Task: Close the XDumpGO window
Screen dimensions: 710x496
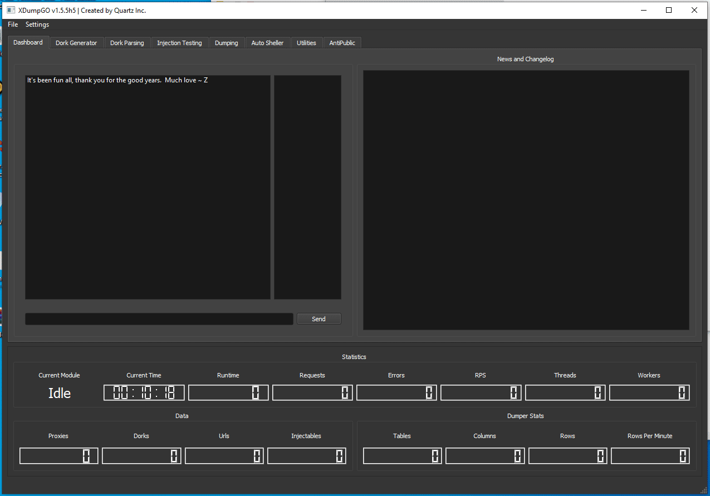Action: coord(694,10)
